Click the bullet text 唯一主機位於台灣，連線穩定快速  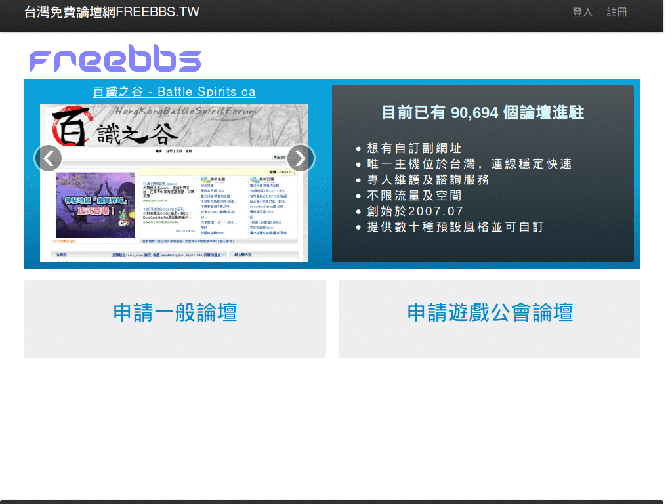coord(469,164)
